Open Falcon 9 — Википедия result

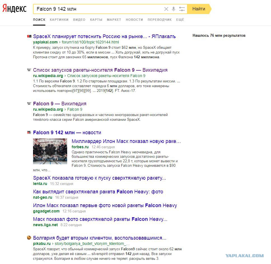pos(60,104)
